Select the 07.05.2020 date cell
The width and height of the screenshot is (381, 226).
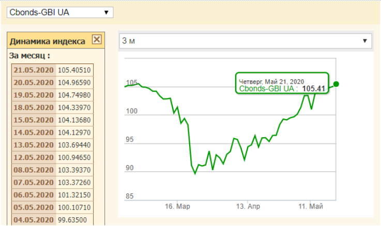(34, 183)
